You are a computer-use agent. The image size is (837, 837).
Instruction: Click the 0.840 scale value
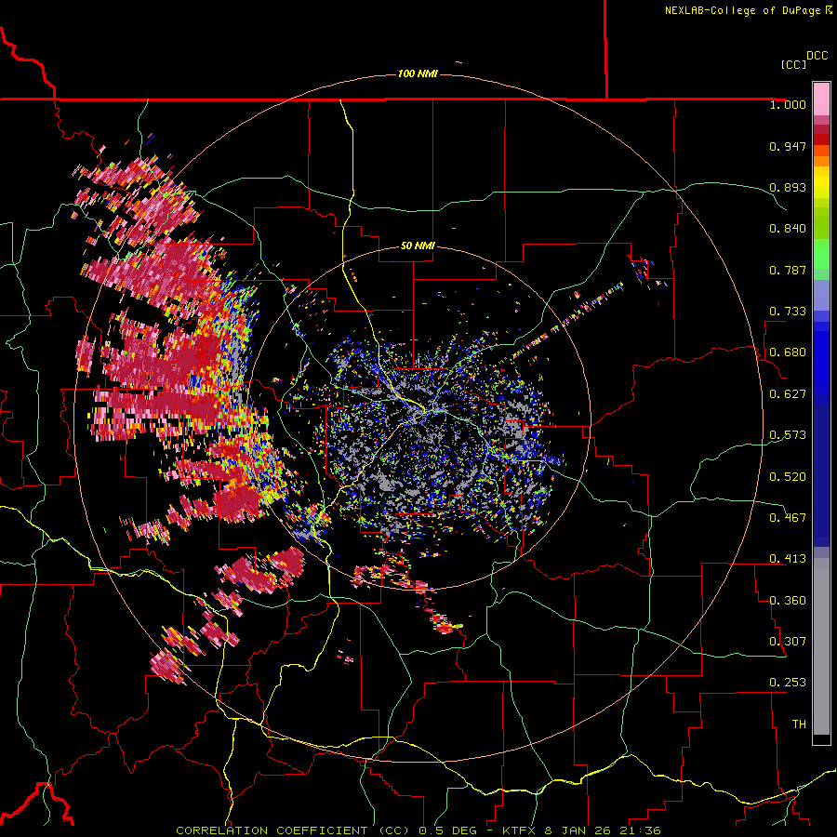tap(788, 229)
